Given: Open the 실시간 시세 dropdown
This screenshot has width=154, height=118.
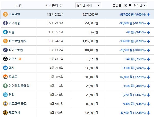Looking at the screenshot, I should pos(88,5).
